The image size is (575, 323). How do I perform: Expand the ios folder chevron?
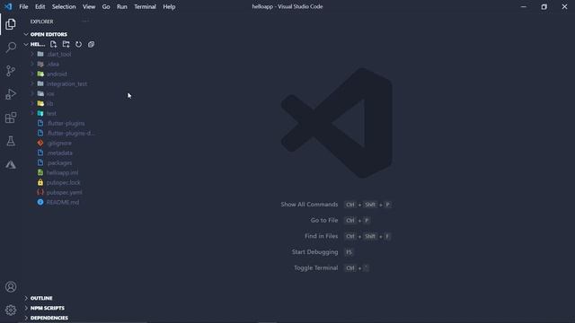(32, 93)
